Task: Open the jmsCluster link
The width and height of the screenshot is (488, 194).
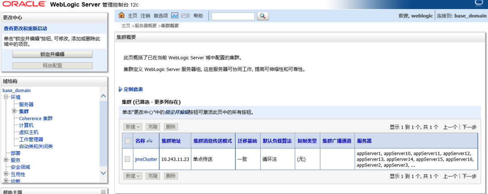Action: click(x=146, y=159)
